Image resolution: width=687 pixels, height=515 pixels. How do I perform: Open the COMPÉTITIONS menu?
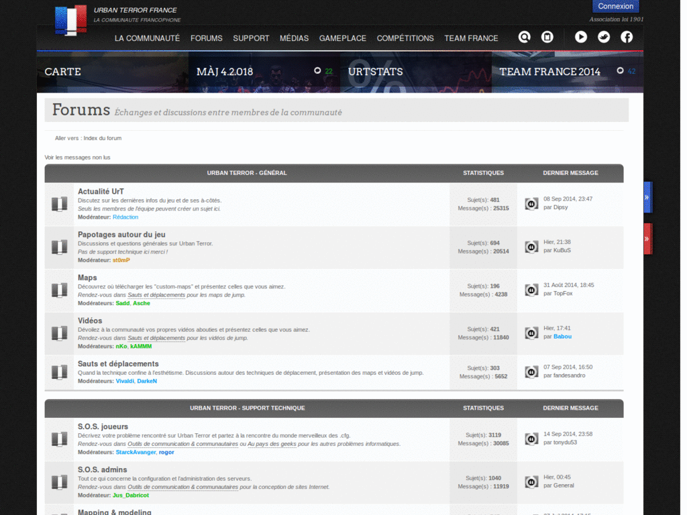click(x=405, y=38)
